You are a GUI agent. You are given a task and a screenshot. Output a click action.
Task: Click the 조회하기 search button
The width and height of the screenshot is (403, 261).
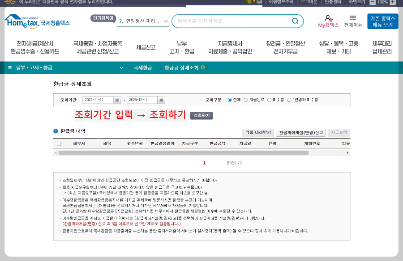[201, 116]
